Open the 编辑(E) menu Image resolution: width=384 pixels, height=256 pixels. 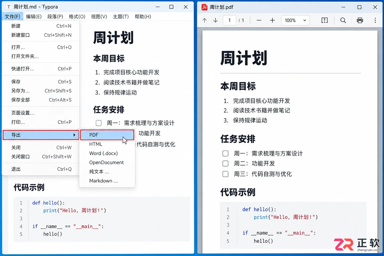coord(34,17)
